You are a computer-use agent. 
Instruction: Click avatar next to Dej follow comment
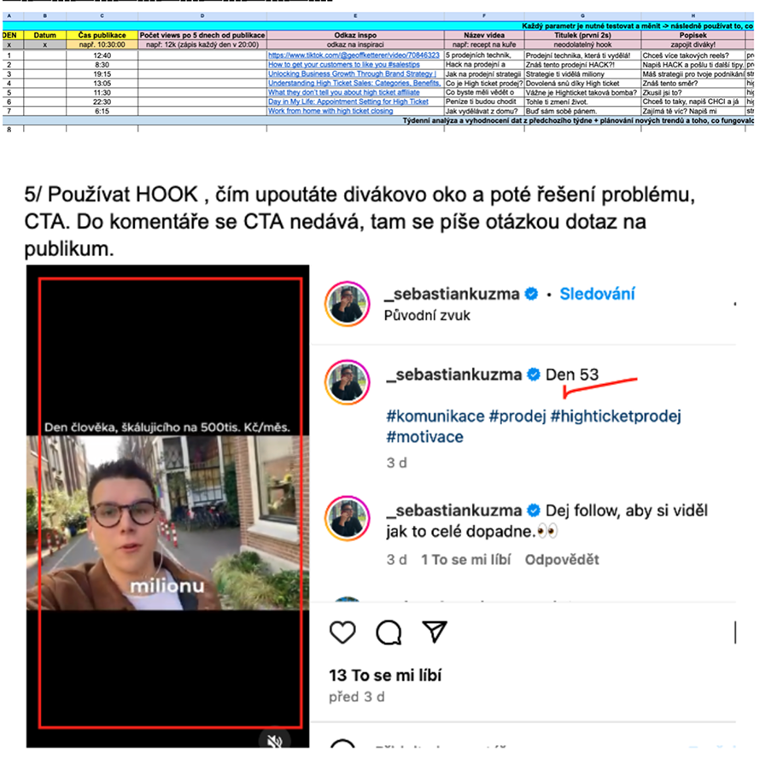[347, 518]
